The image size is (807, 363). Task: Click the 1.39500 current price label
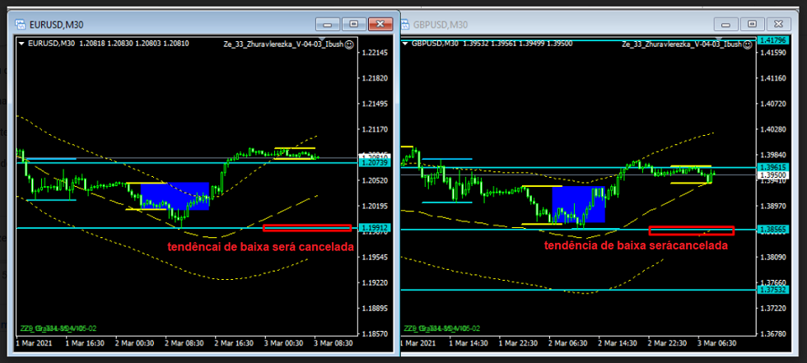774,175
